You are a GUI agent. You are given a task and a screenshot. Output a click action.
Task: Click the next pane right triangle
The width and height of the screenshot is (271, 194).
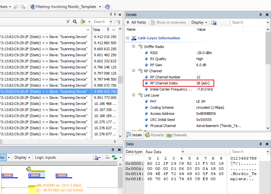click(x=115, y=14)
